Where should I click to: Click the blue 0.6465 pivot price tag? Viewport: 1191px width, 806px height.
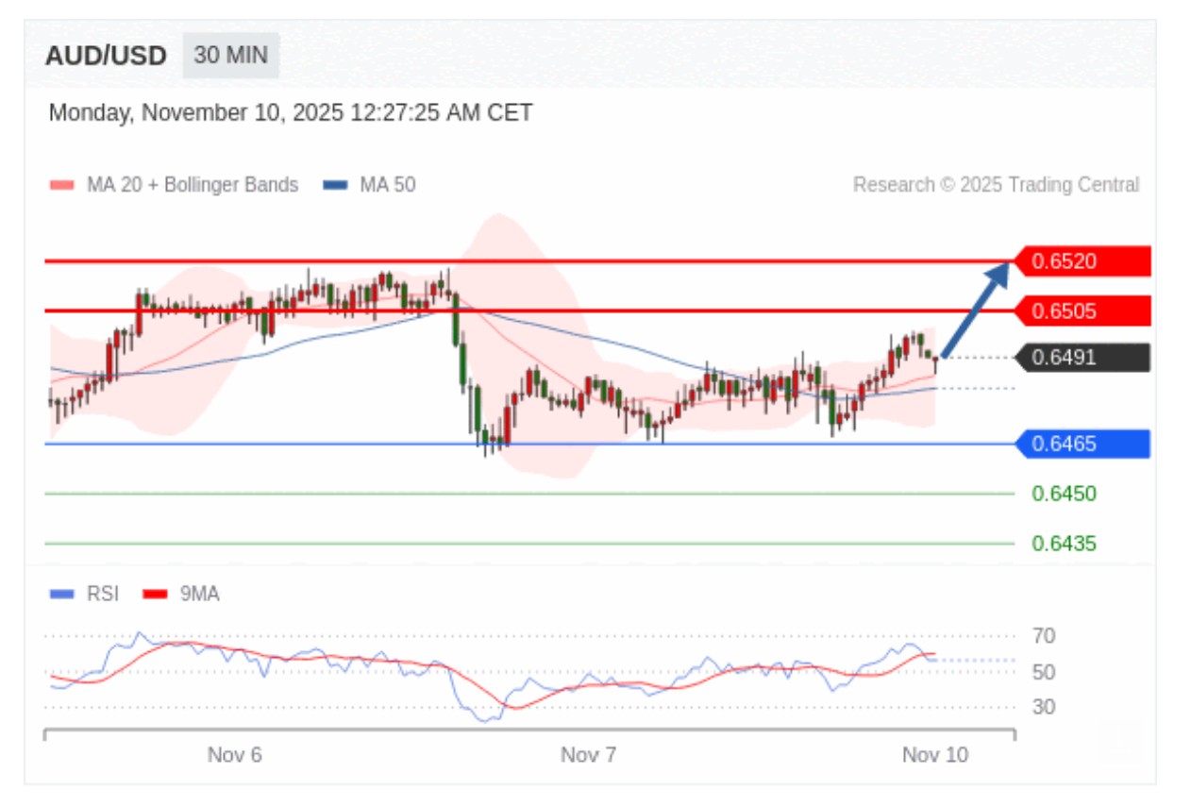[1082, 444]
